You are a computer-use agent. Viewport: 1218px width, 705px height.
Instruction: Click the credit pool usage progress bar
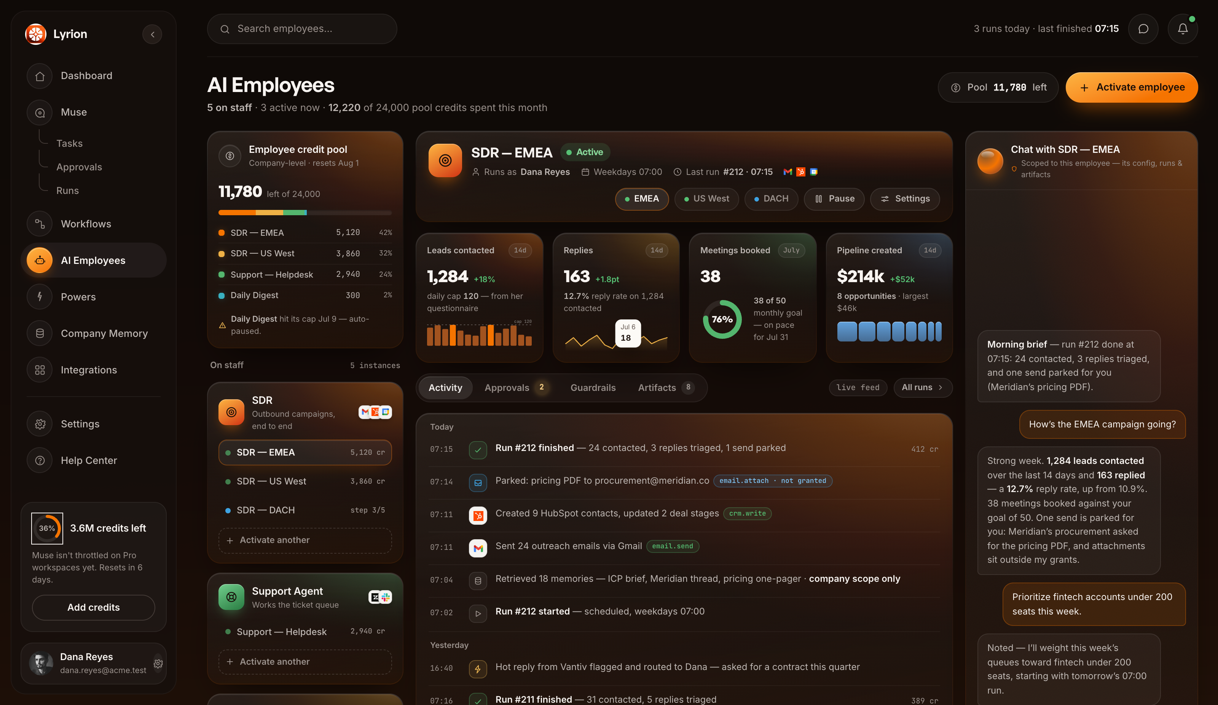(x=305, y=213)
